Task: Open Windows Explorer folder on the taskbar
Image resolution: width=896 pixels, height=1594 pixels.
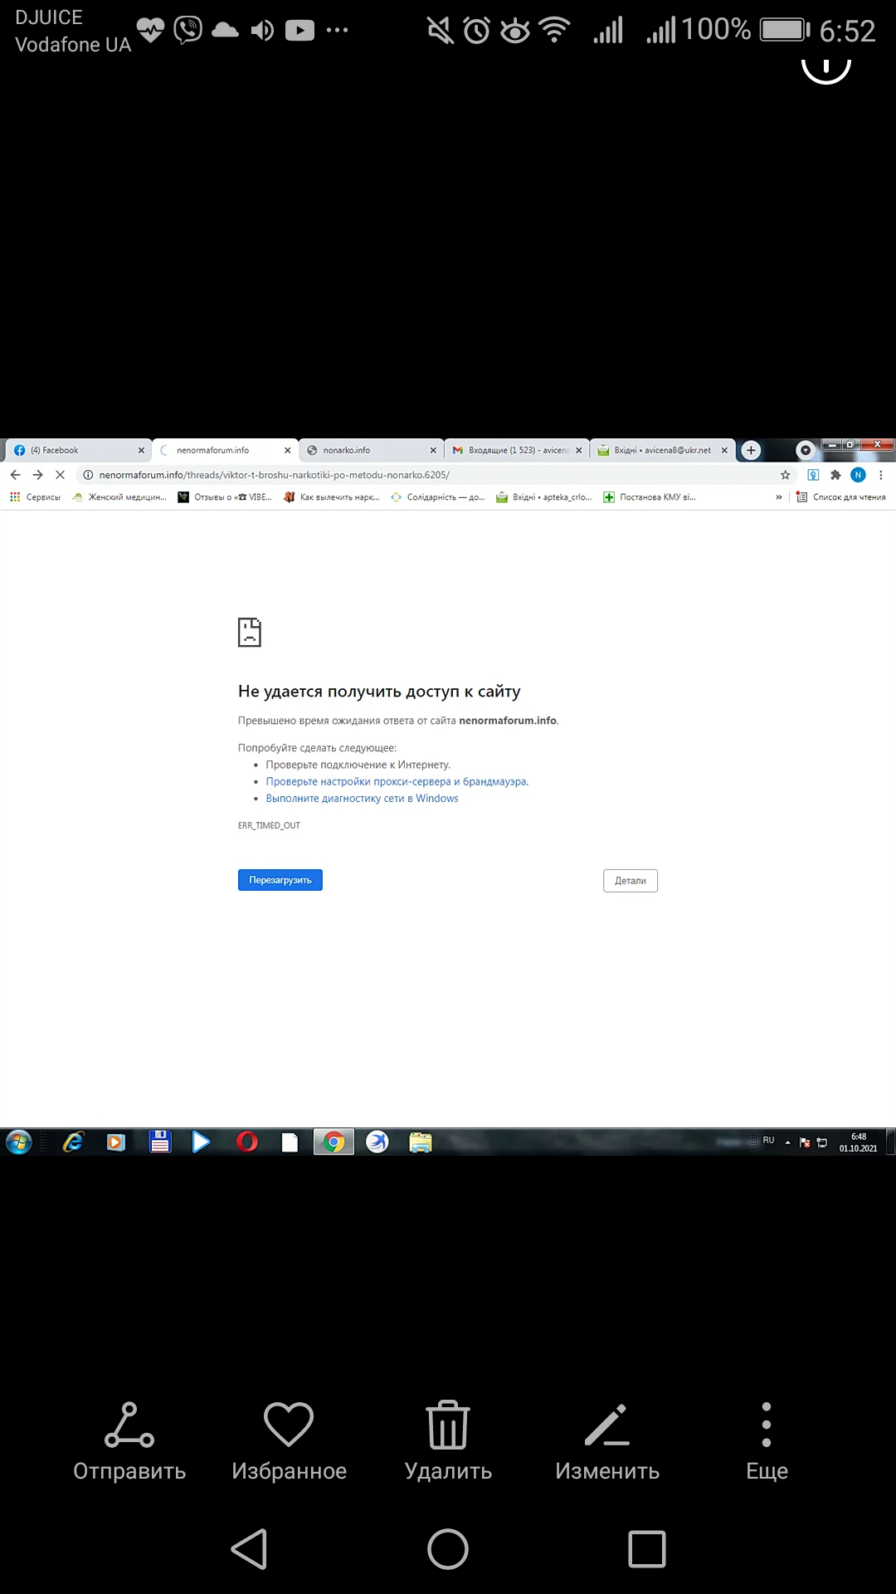Action: click(x=421, y=1142)
